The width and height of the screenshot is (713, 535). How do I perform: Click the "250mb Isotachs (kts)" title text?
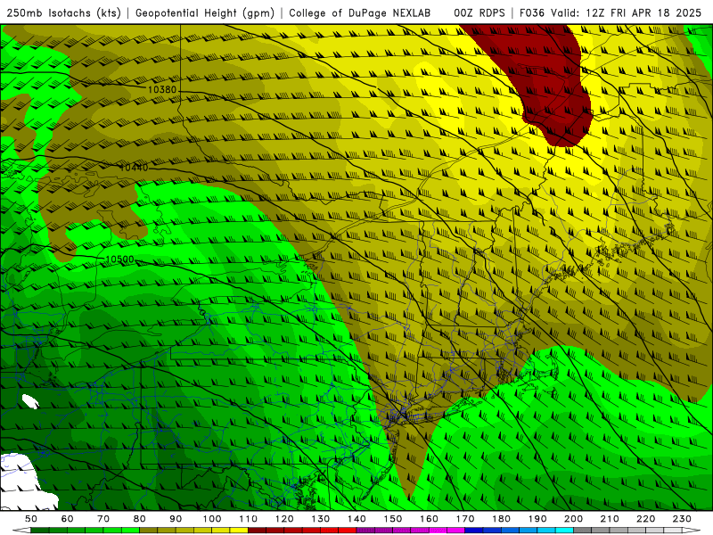(64, 12)
